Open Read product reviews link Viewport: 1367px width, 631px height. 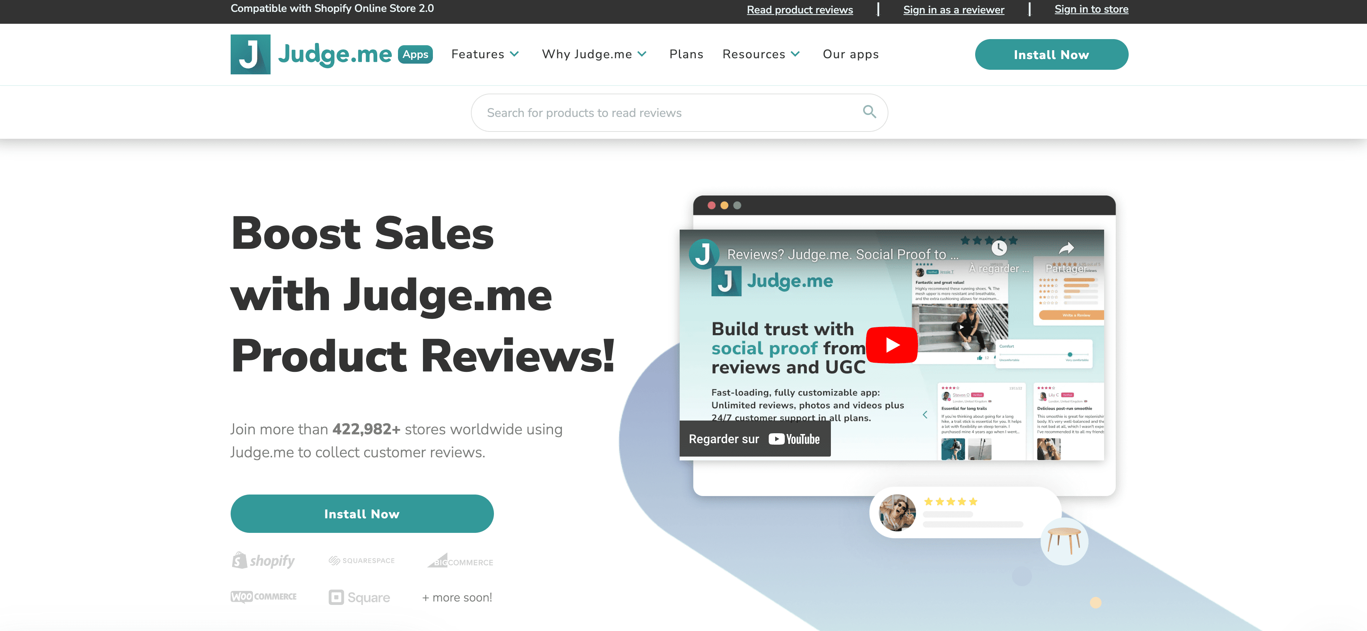pyautogui.click(x=800, y=10)
